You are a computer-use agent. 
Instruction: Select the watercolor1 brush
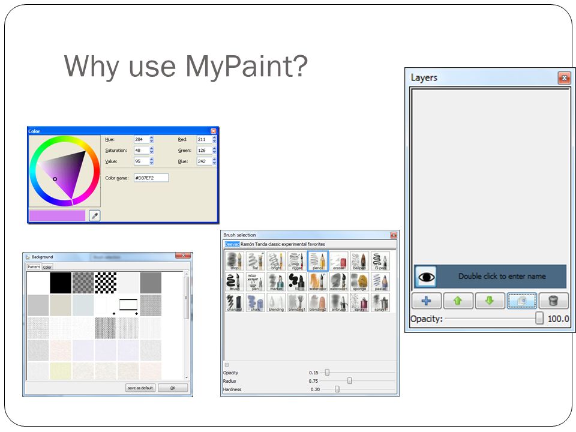(x=338, y=282)
